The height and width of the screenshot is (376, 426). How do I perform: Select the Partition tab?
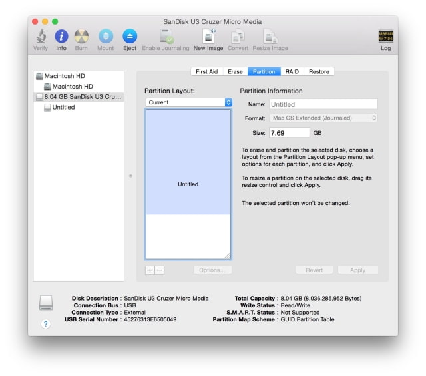tap(264, 71)
